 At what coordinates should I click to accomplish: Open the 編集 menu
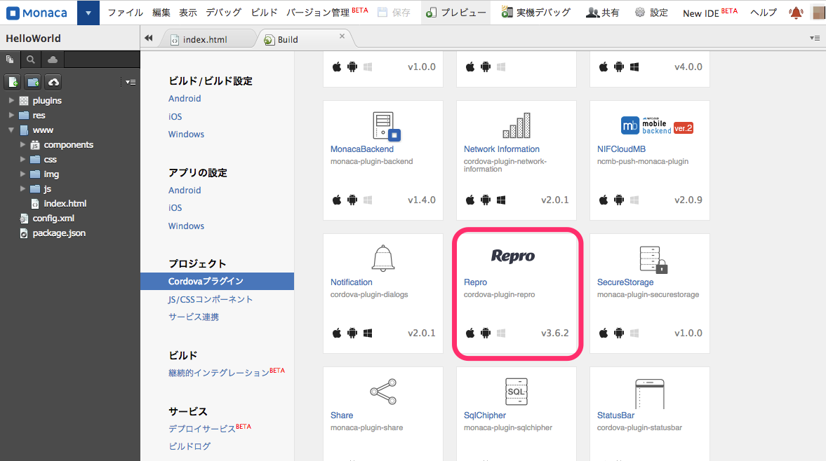[x=161, y=13]
